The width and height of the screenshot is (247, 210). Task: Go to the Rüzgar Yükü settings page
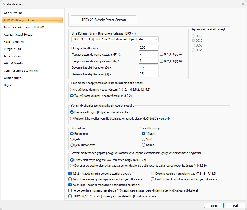[12, 49]
